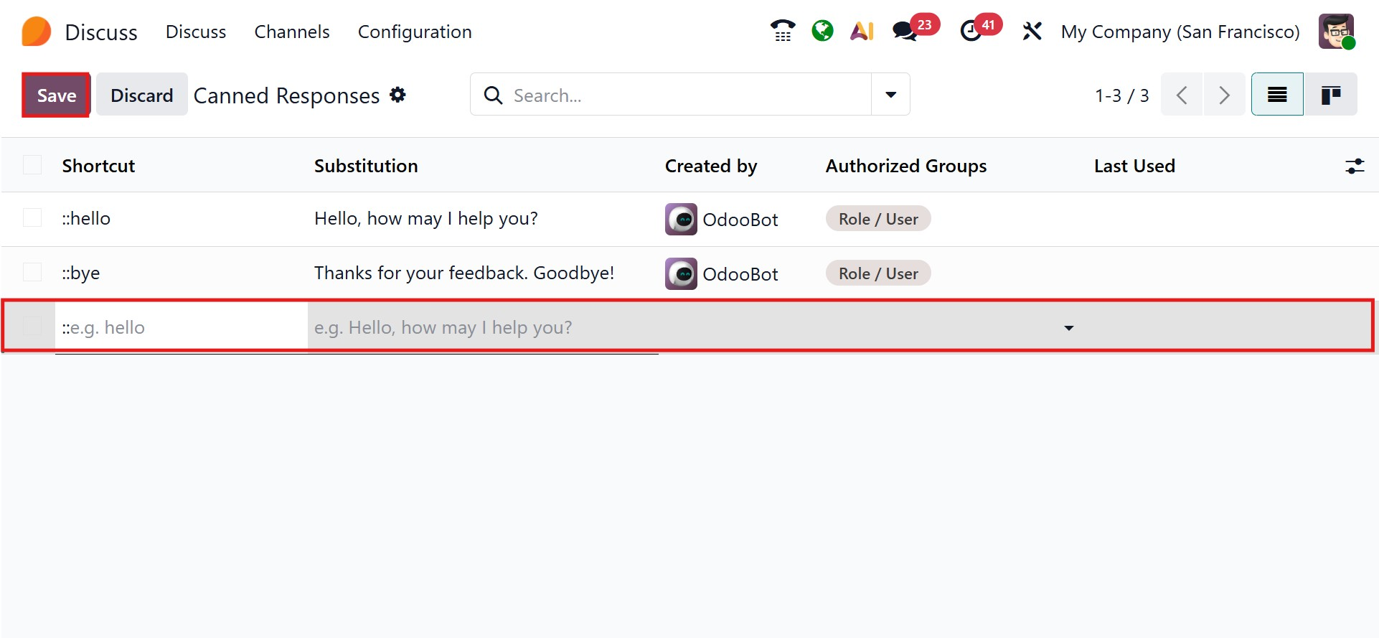
Task: Open company switcher My Company (San Francisco)
Action: pos(1180,32)
